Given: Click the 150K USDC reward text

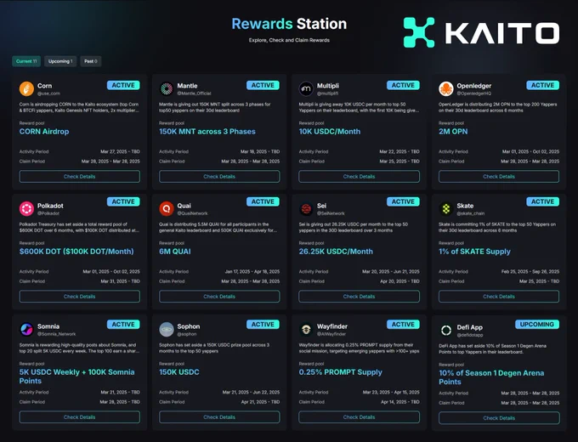Looking at the screenshot, I should coord(179,372).
